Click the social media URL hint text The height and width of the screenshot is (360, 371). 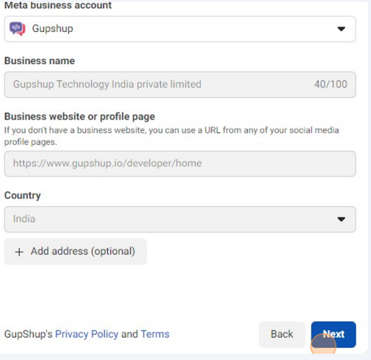(172, 136)
